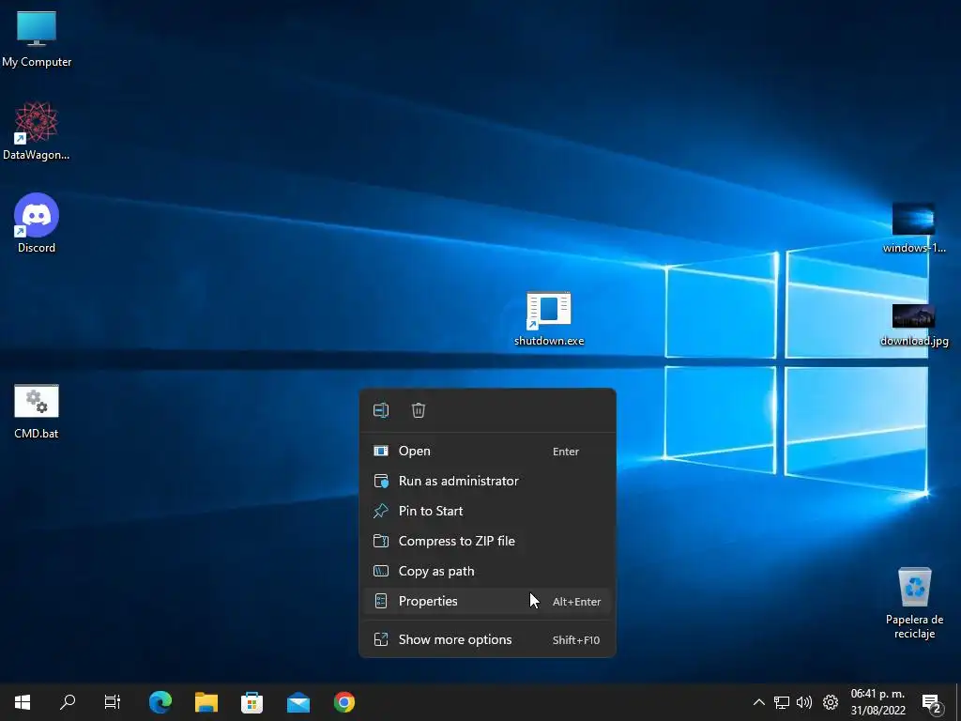Screen dimensions: 961x721
Task: Choose Run as administrator
Action: point(487,481)
